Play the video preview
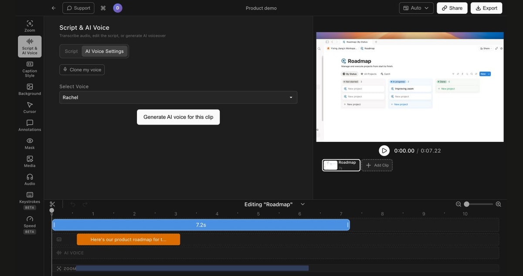This screenshot has height=276, width=523. pyautogui.click(x=384, y=151)
